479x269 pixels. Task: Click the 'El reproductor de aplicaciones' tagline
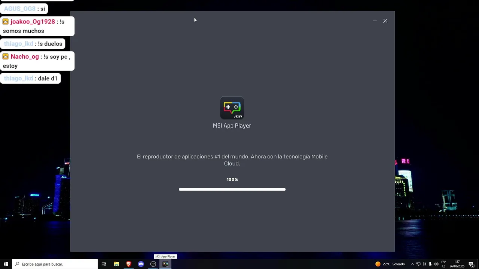click(232, 160)
